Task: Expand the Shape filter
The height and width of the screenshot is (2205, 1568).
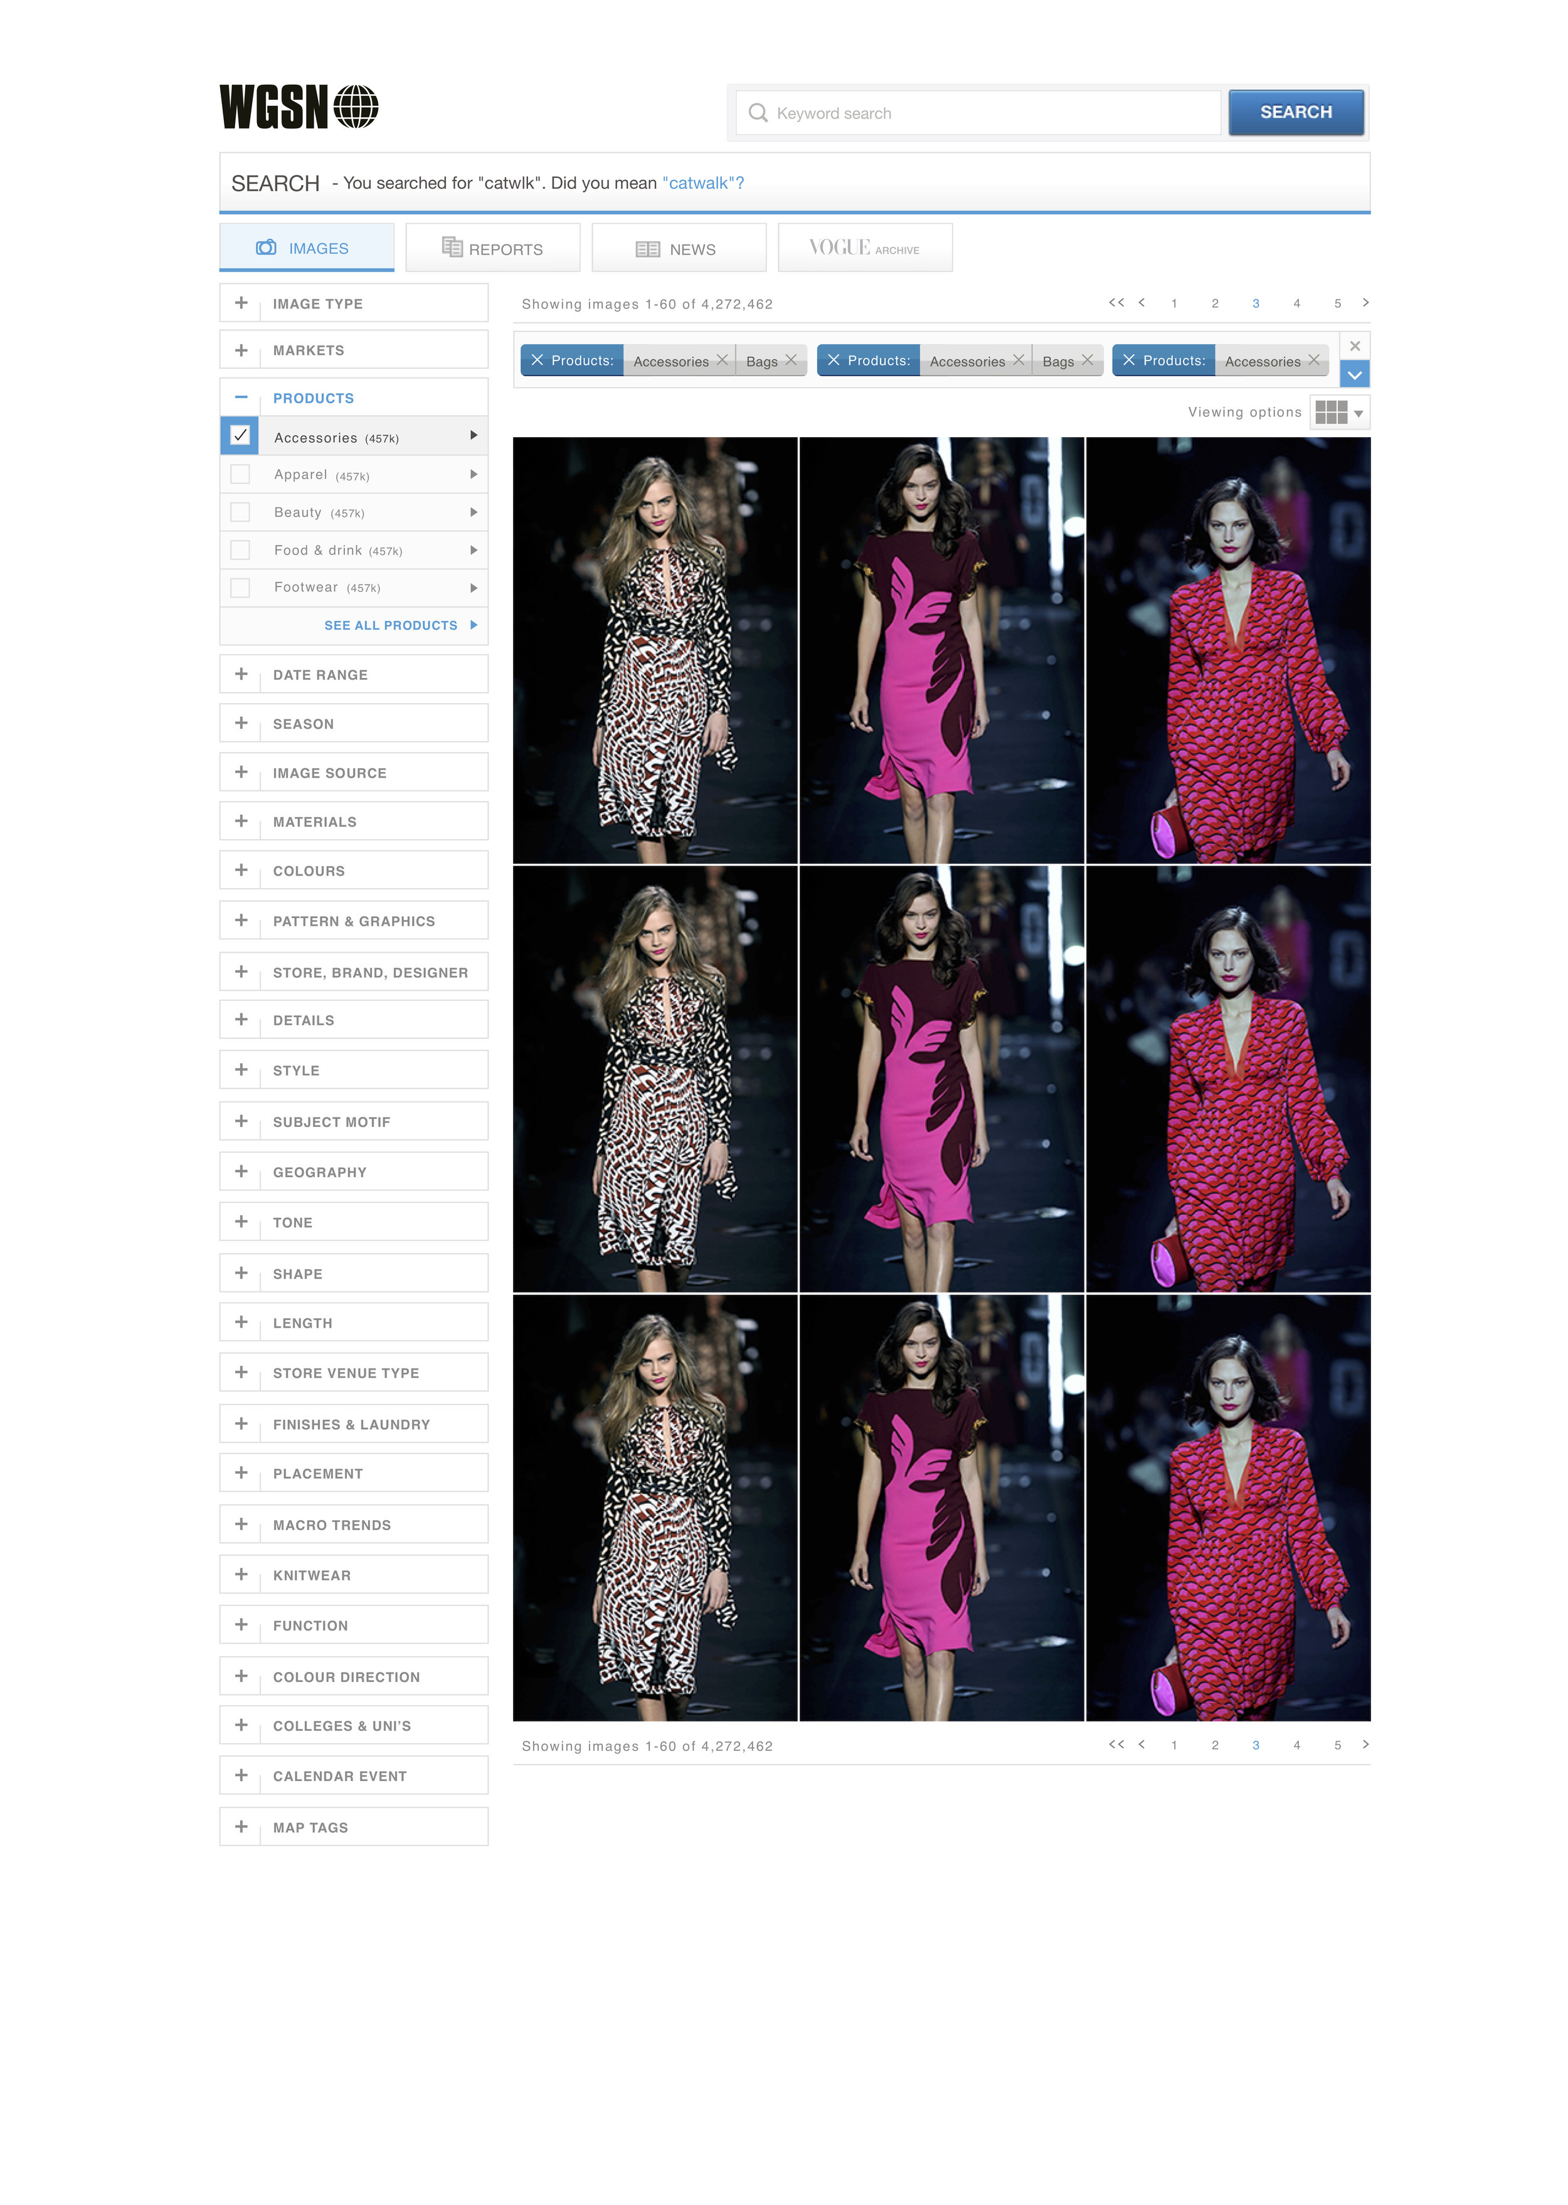Action: pos(353,1272)
